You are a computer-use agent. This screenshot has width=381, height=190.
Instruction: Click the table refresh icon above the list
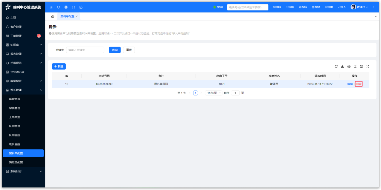pos(336,67)
